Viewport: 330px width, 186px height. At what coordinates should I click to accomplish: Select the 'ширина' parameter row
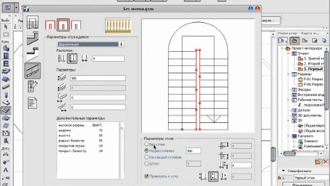pos(81,130)
